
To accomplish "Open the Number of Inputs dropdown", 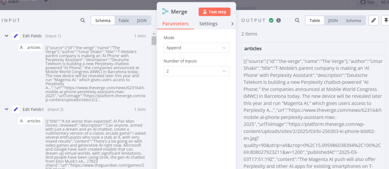I will click(x=196, y=71).
